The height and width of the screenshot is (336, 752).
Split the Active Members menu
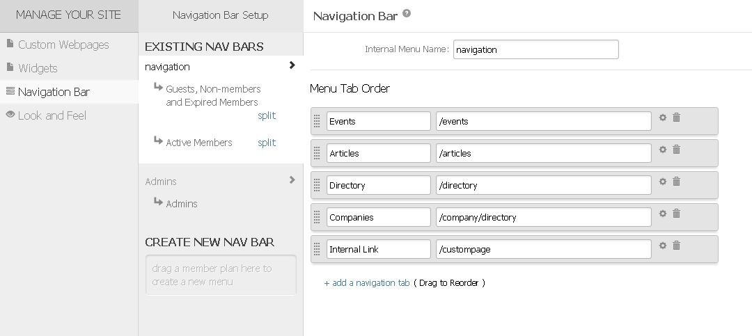click(x=267, y=143)
